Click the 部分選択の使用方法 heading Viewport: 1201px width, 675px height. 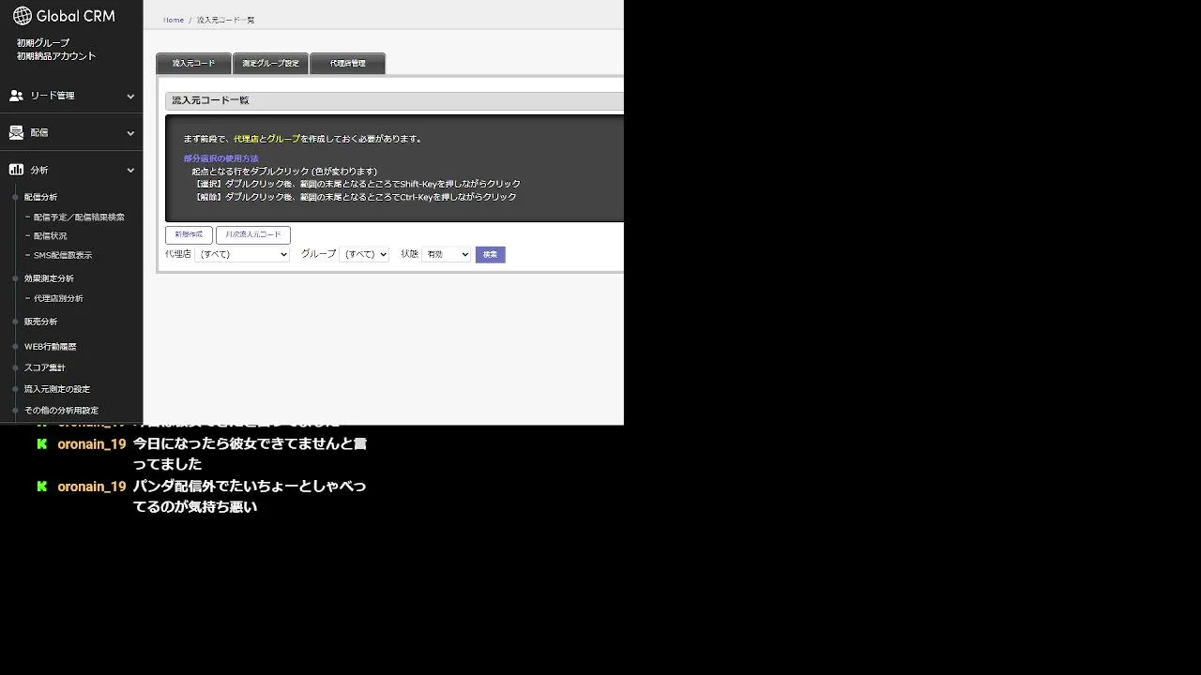220,158
